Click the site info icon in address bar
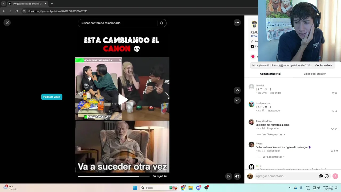This screenshot has width=341, height=192. pos(24,11)
